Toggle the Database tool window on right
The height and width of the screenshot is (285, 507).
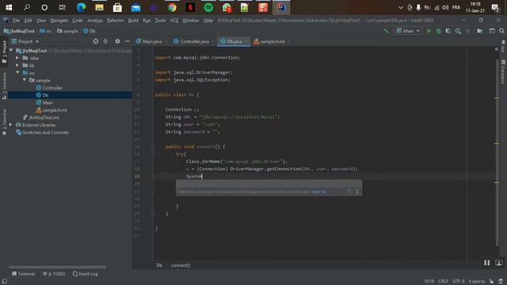503,72
